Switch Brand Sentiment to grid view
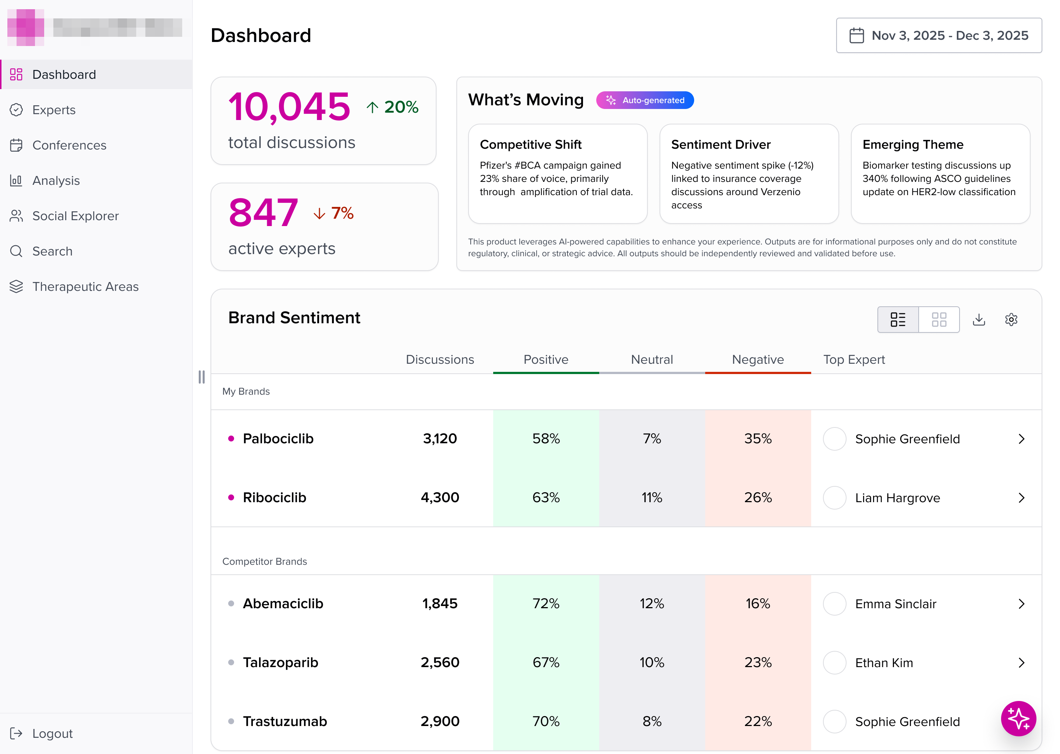 (x=939, y=320)
